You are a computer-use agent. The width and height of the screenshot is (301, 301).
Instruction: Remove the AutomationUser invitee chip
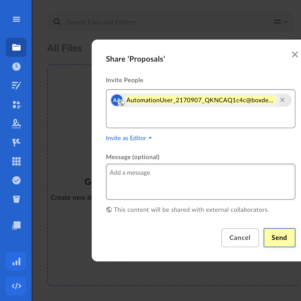point(282,100)
